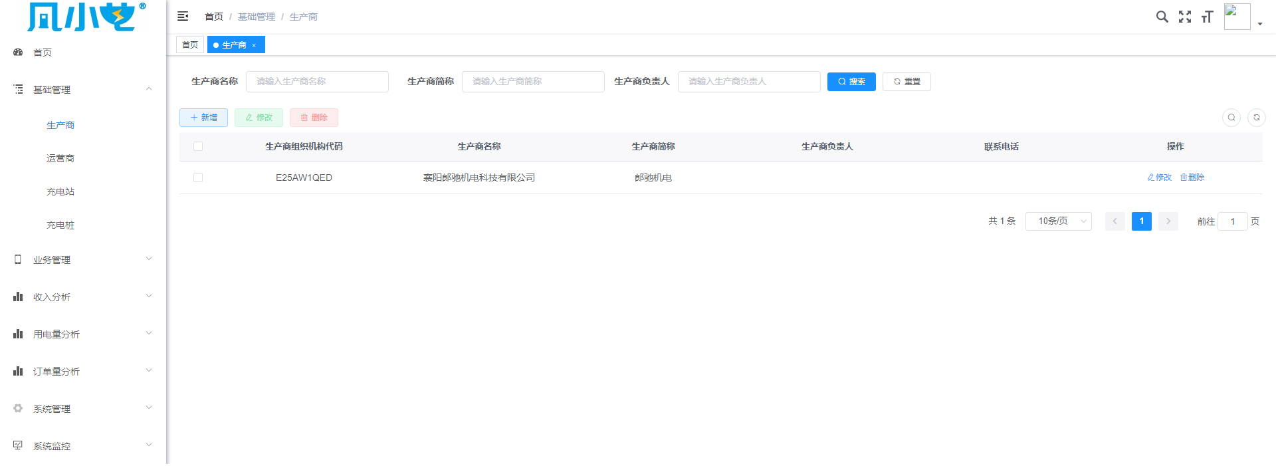Click the blue 搜索 button
This screenshot has width=1276, height=466.
click(x=851, y=82)
